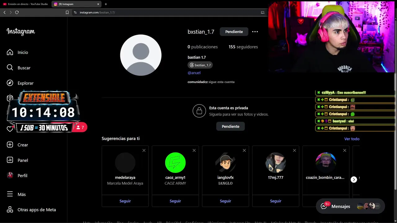Image resolution: width=397 pixels, height=223 pixels.
Task: Dismiss the coazin_bombin suggestion card
Action: (x=345, y=151)
